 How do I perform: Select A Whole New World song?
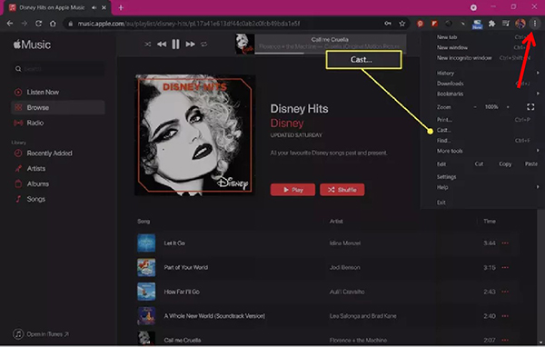click(323, 316)
